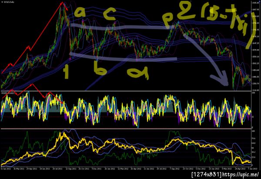Click the 1647.25 price level

(255, 43)
